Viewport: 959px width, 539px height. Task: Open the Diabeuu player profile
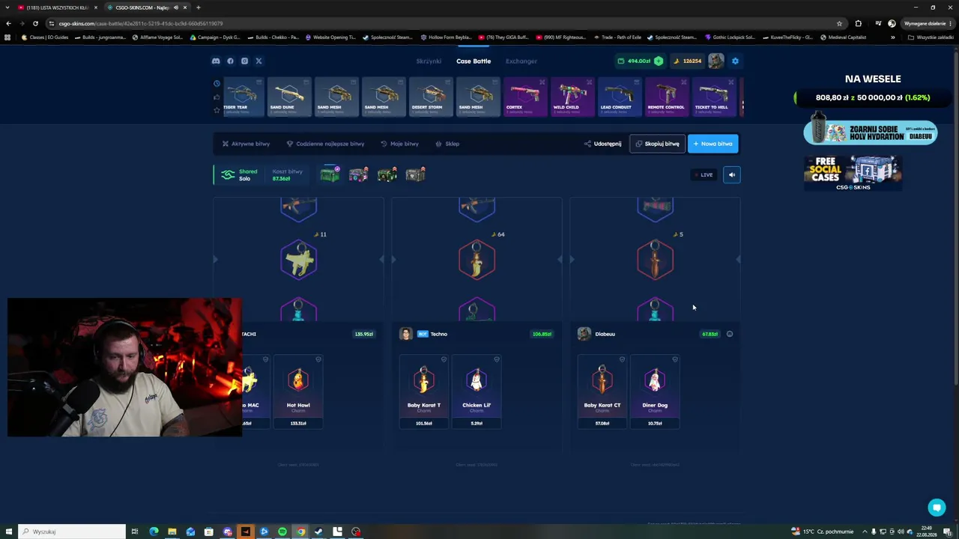tap(597, 334)
